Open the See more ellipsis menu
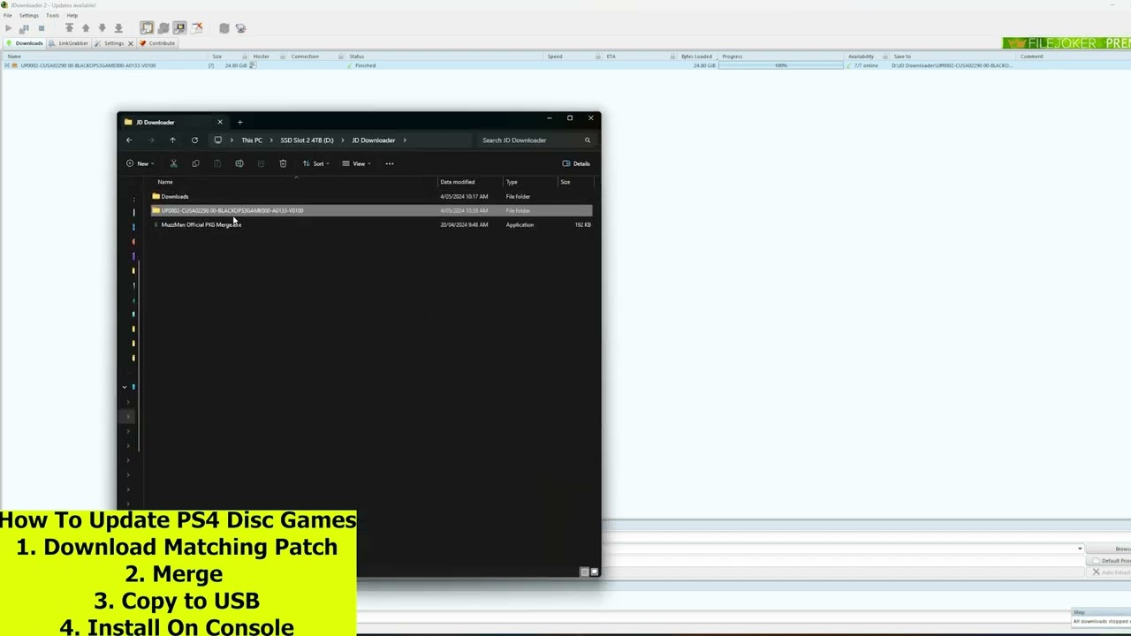 pyautogui.click(x=390, y=163)
